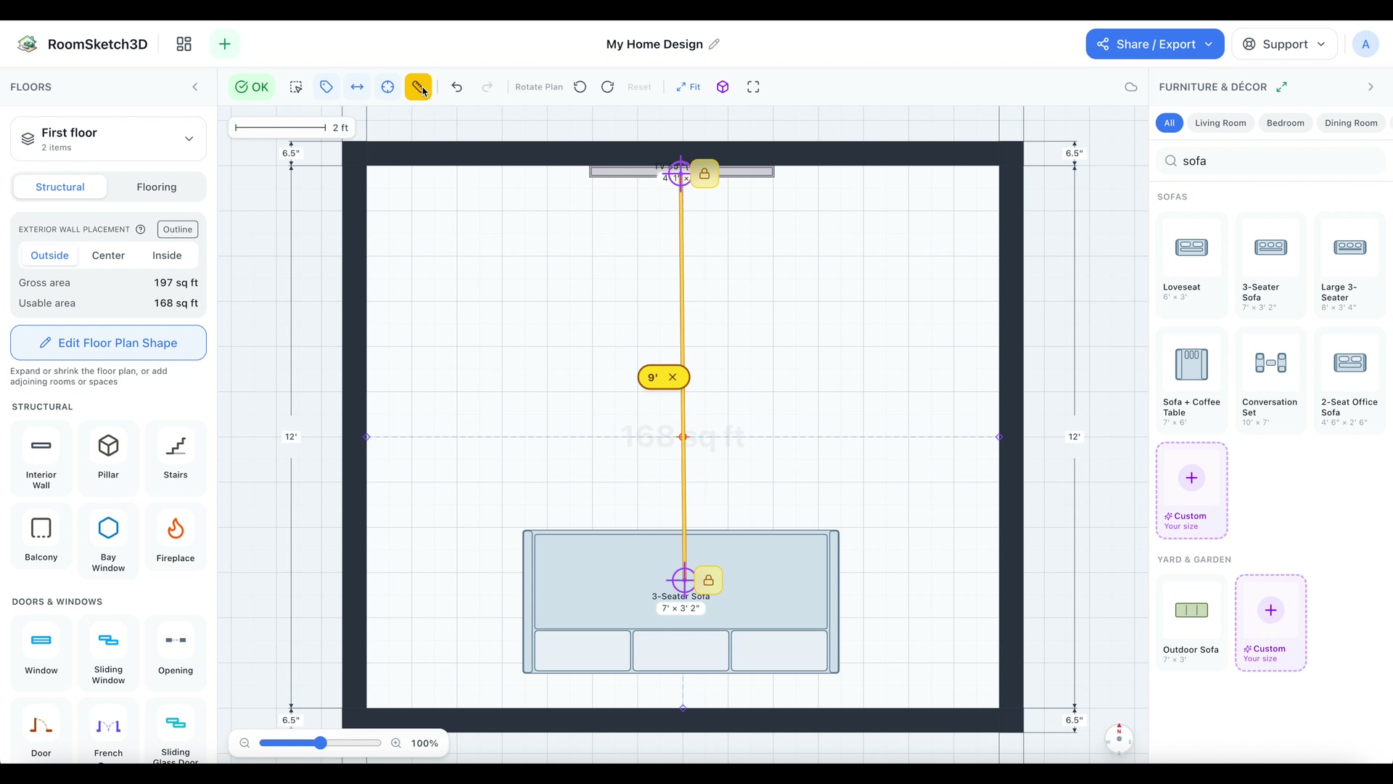The height and width of the screenshot is (784, 1393).
Task: Set wall placement to Inside
Action: coord(167,256)
